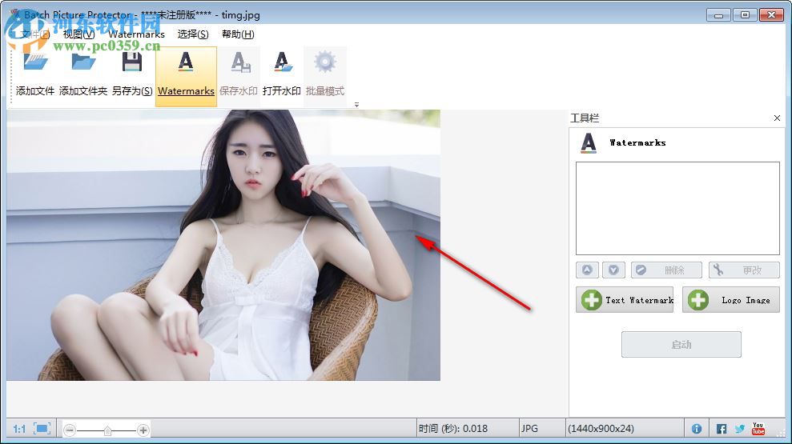Open the 选择(S) menu
Viewport: 792px width, 444px height.
tap(193, 34)
